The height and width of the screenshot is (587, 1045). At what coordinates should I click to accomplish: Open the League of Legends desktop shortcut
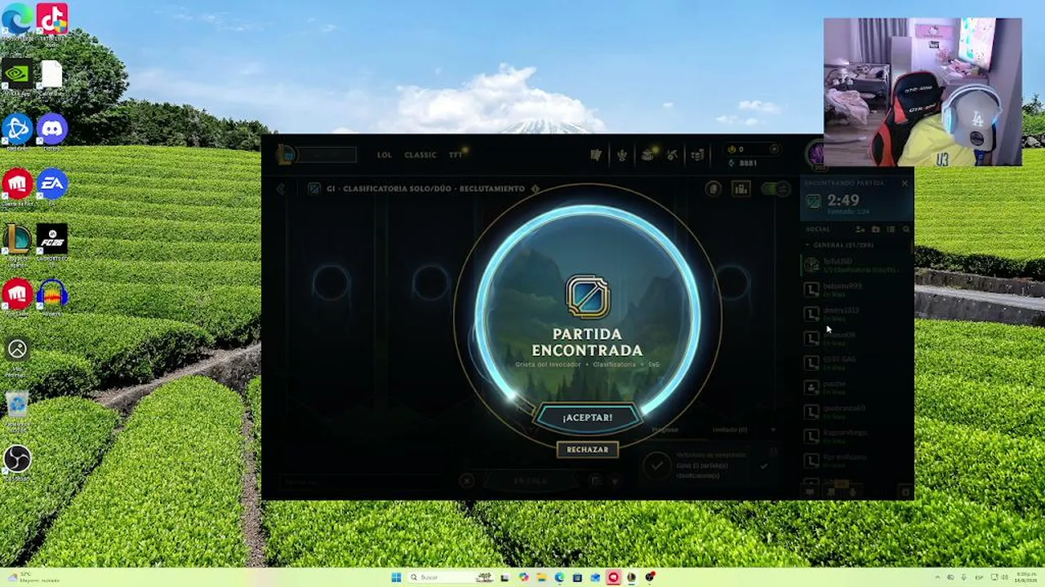click(x=17, y=240)
